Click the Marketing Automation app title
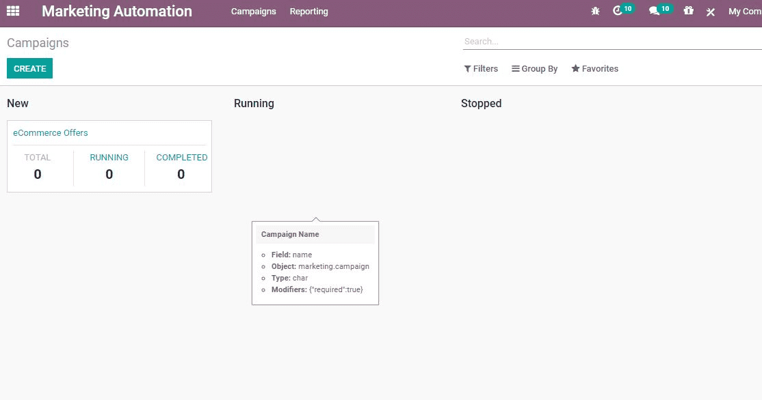This screenshot has width=762, height=400. tap(117, 12)
